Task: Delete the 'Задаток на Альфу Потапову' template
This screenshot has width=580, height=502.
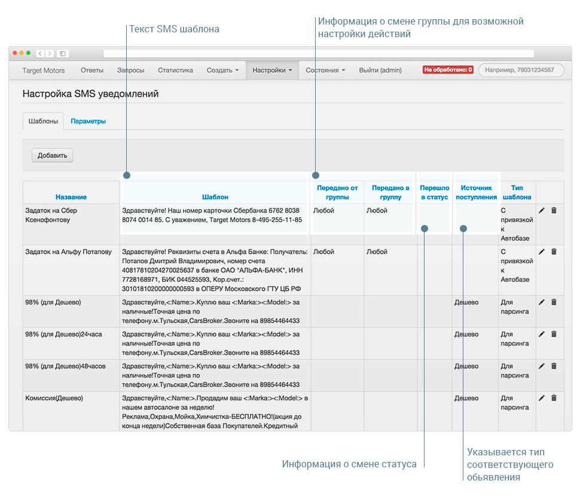Action: tap(554, 252)
